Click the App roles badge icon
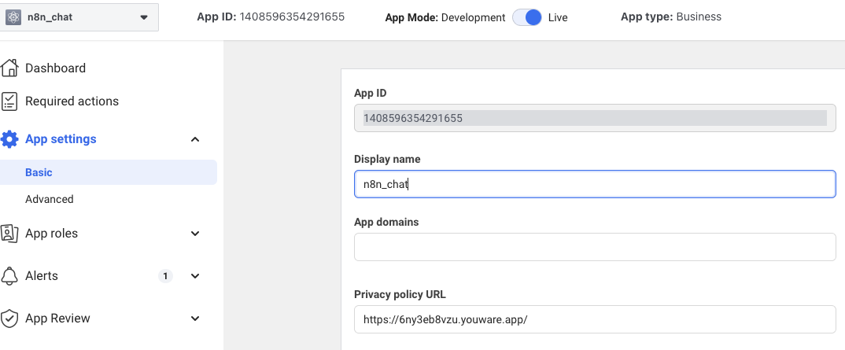Image resolution: width=845 pixels, height=350 pixels. (x=9, y=234)
